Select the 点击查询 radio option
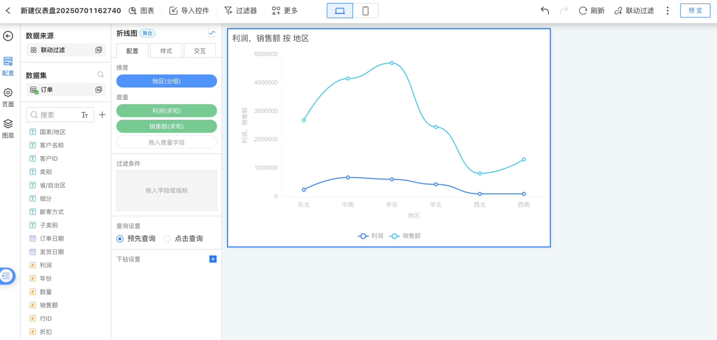Screen dimensions: 717x340 [x=167, y=239]
